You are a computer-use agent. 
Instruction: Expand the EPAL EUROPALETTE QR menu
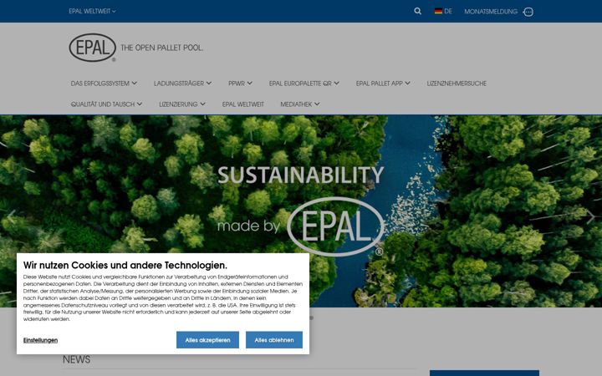[x=304, y=84]
